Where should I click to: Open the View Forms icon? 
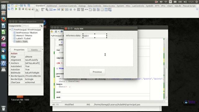12,9
